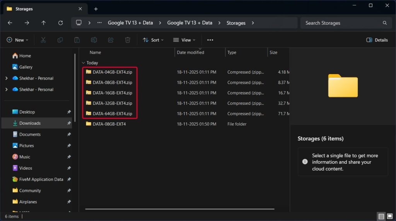Click the Search Storages input field
Image resolution: width=396 pixels, height=221 pixels.
pos(342,23)
